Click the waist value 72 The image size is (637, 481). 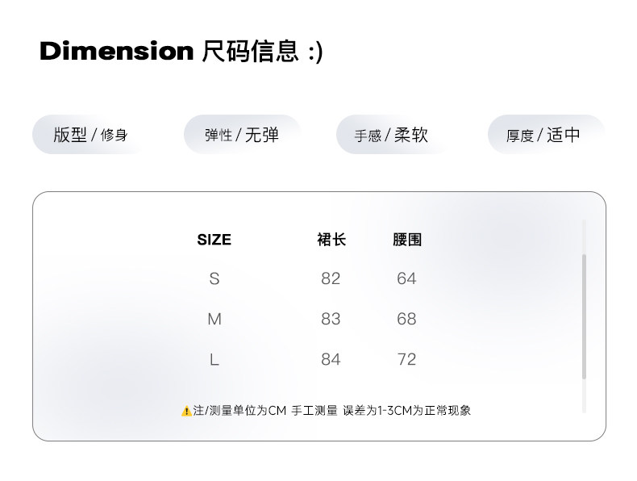pos(406,359)
